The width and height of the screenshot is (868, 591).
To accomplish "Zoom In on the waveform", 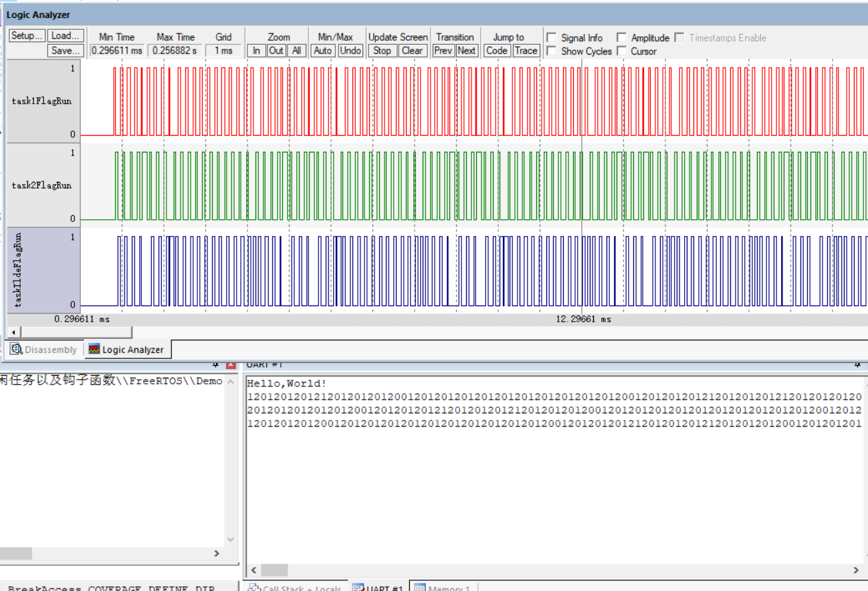I will click(256, 51).
